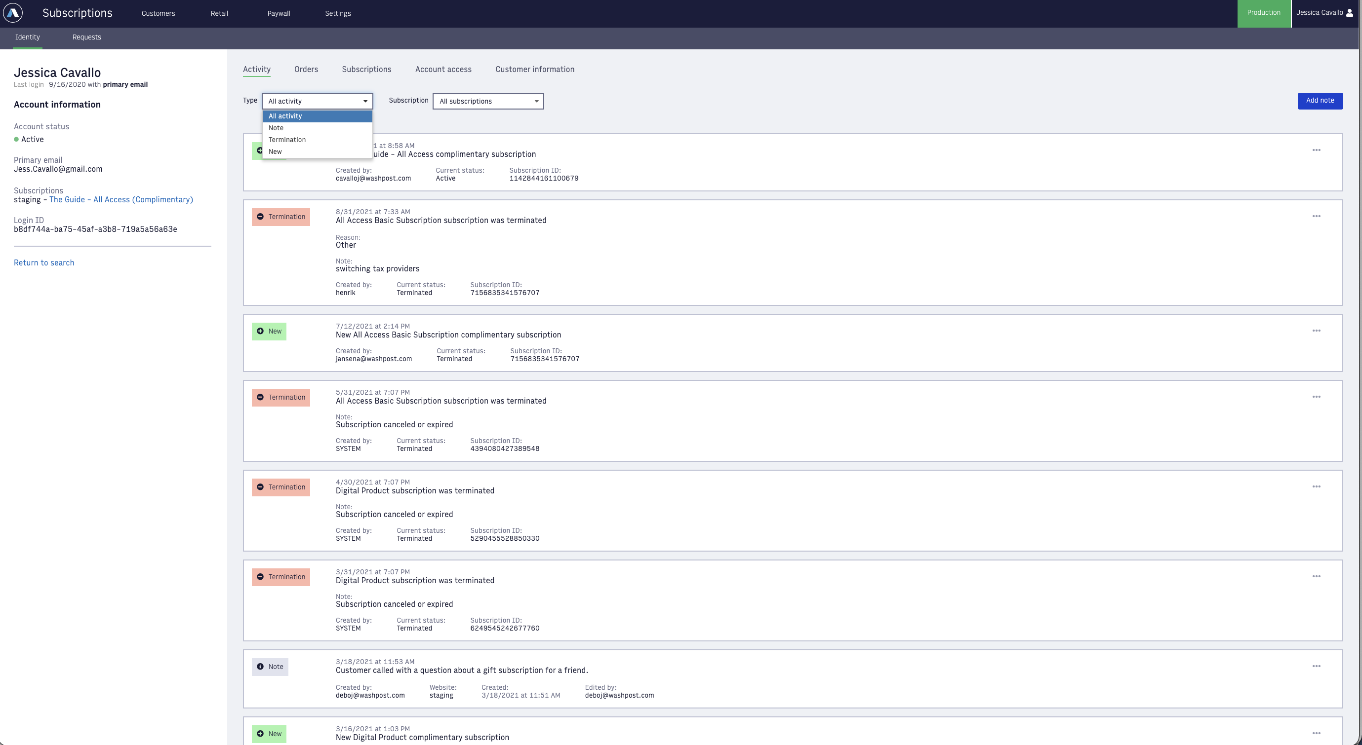
Task: Open Settings in top navigation
Action: tap(338, 13)
